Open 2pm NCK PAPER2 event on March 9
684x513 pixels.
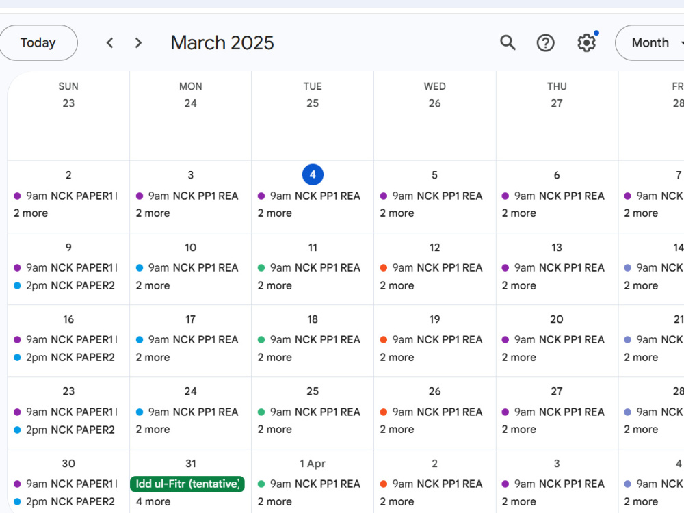click(66, 286)
